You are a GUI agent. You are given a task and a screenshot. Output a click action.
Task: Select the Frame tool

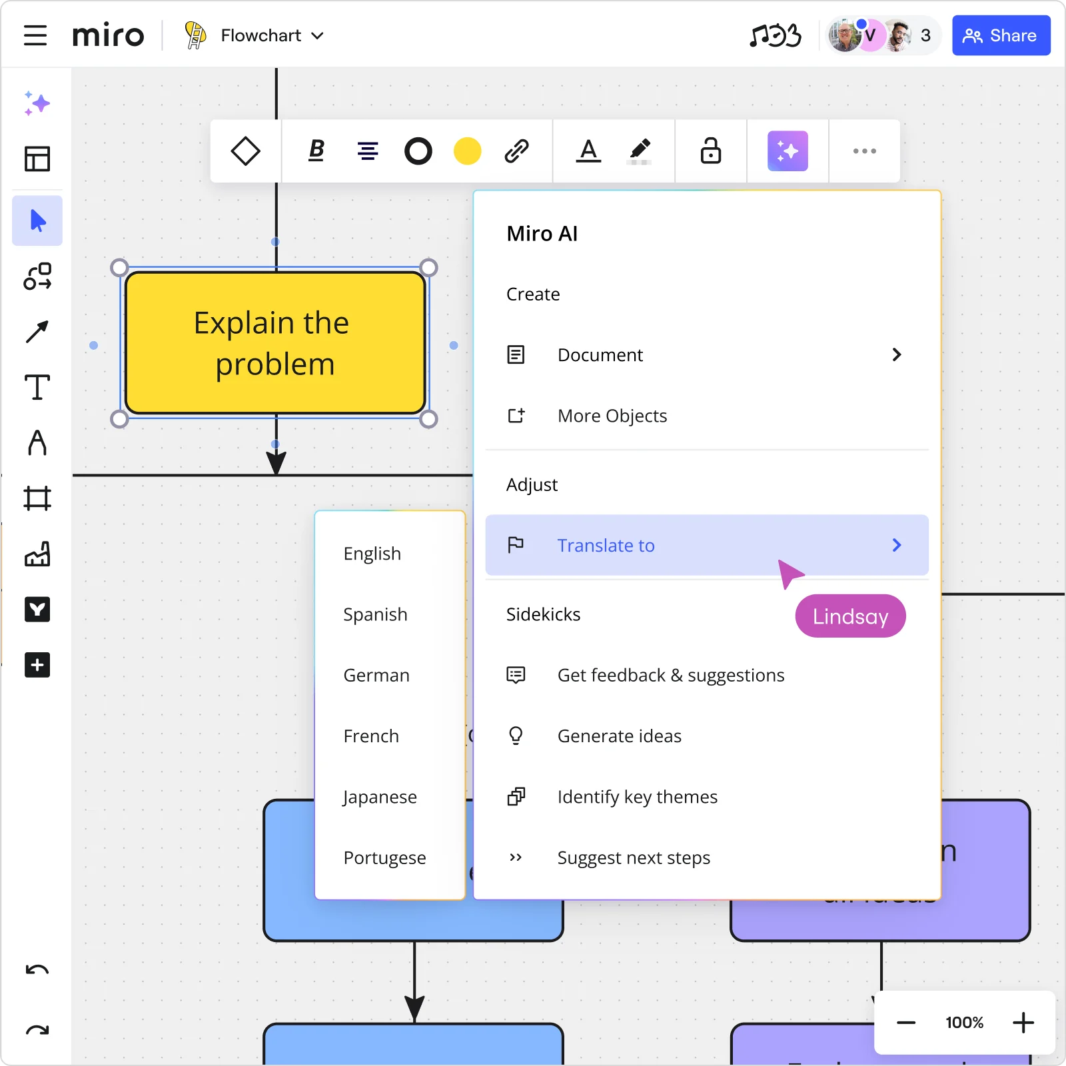(37, 498)
